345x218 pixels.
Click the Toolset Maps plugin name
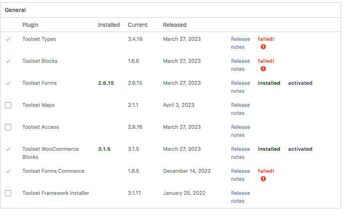[39, 105]
